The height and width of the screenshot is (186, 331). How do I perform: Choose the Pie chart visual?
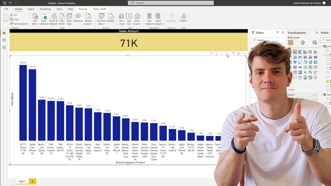tap(305, 62)
